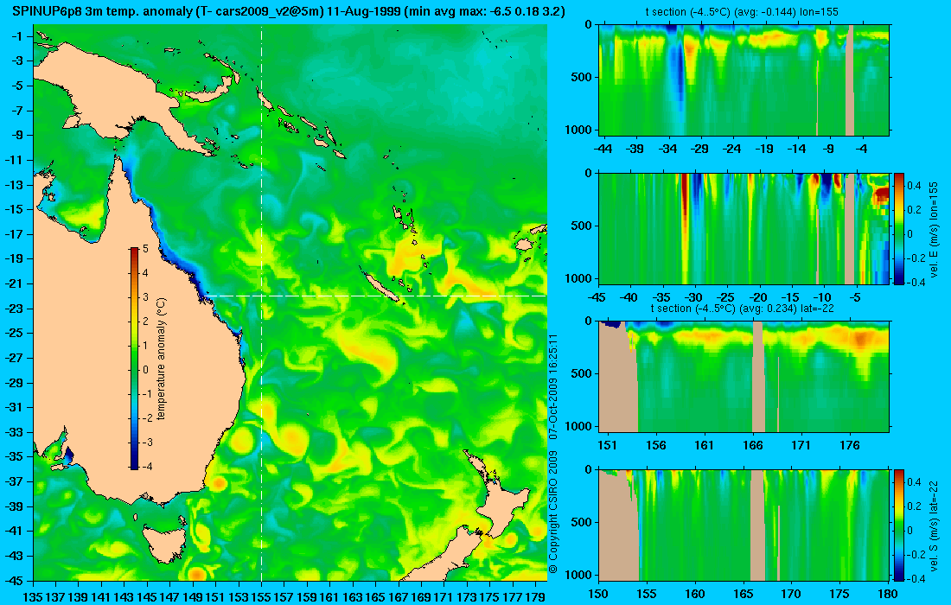Click the eastward velocity section plot at lon=155
The image size is (951, 605).
744,228
